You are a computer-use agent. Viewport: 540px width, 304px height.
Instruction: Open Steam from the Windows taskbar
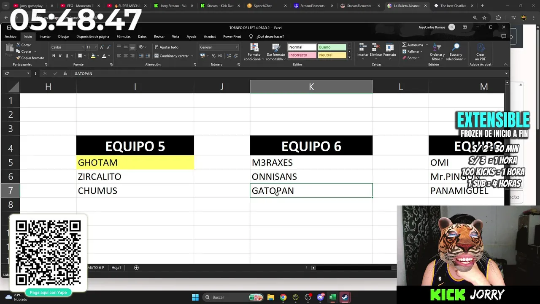tap(345, 297)
